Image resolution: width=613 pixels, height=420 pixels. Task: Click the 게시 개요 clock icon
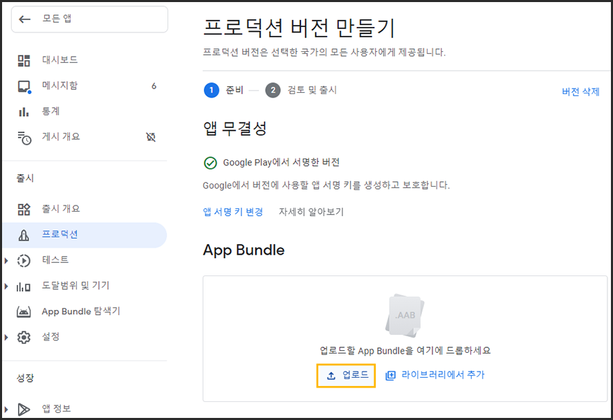pyautogui.click(x=24, y=137)
